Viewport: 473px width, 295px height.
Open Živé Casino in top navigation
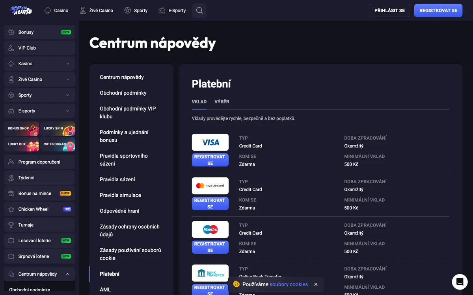pos(96,11)
